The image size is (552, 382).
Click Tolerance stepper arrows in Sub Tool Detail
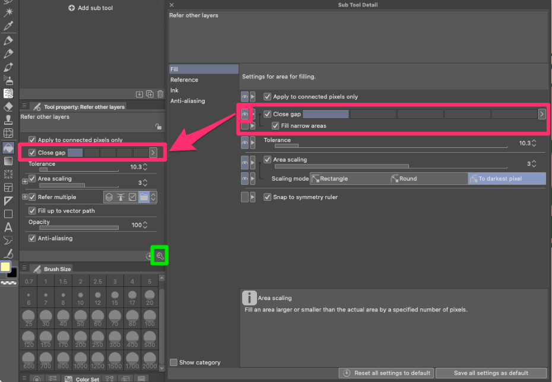(x=534, y=143)
